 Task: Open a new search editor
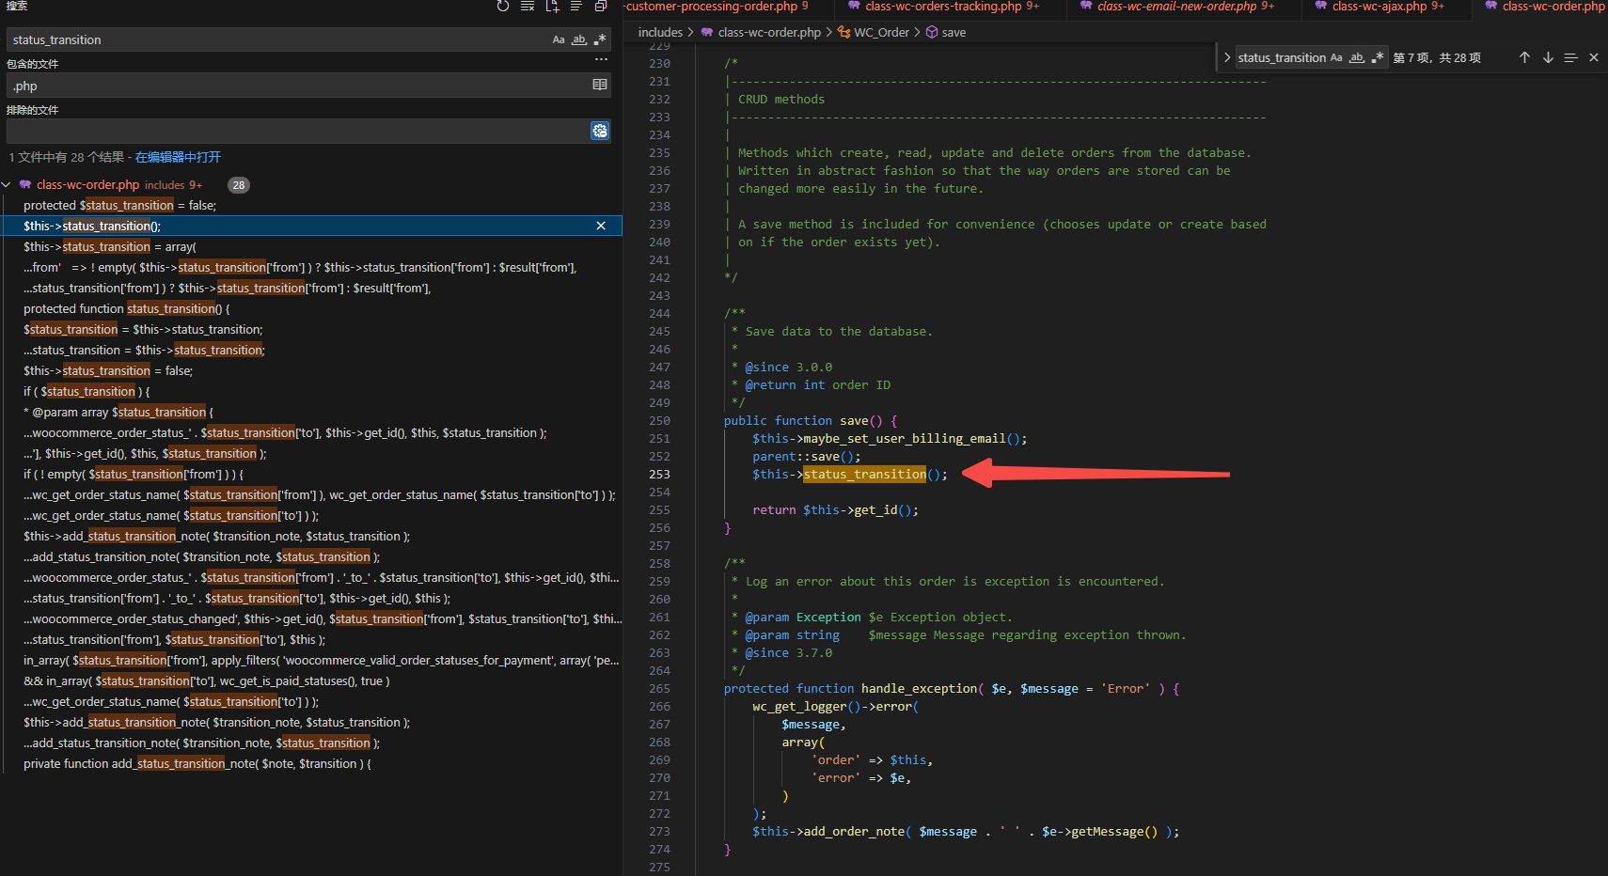click(x=552, y=7)
